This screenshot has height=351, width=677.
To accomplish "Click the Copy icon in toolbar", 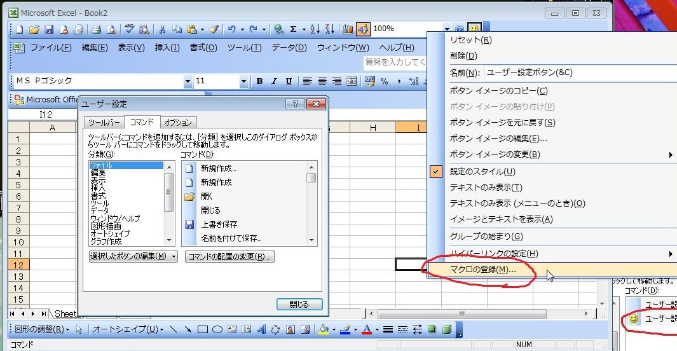I will 177,29.
